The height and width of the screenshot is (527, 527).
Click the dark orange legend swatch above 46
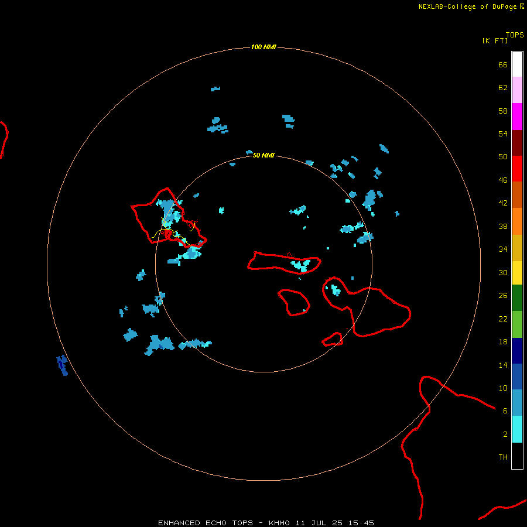(517, 194)
